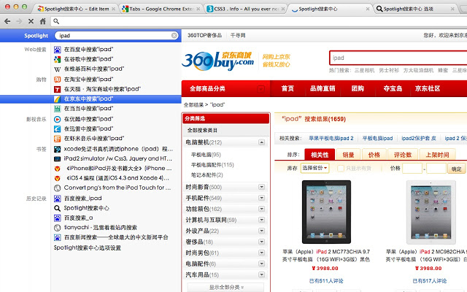Expand the 奢侈品(18) category
467x292 pixels.
click(261, 242)
